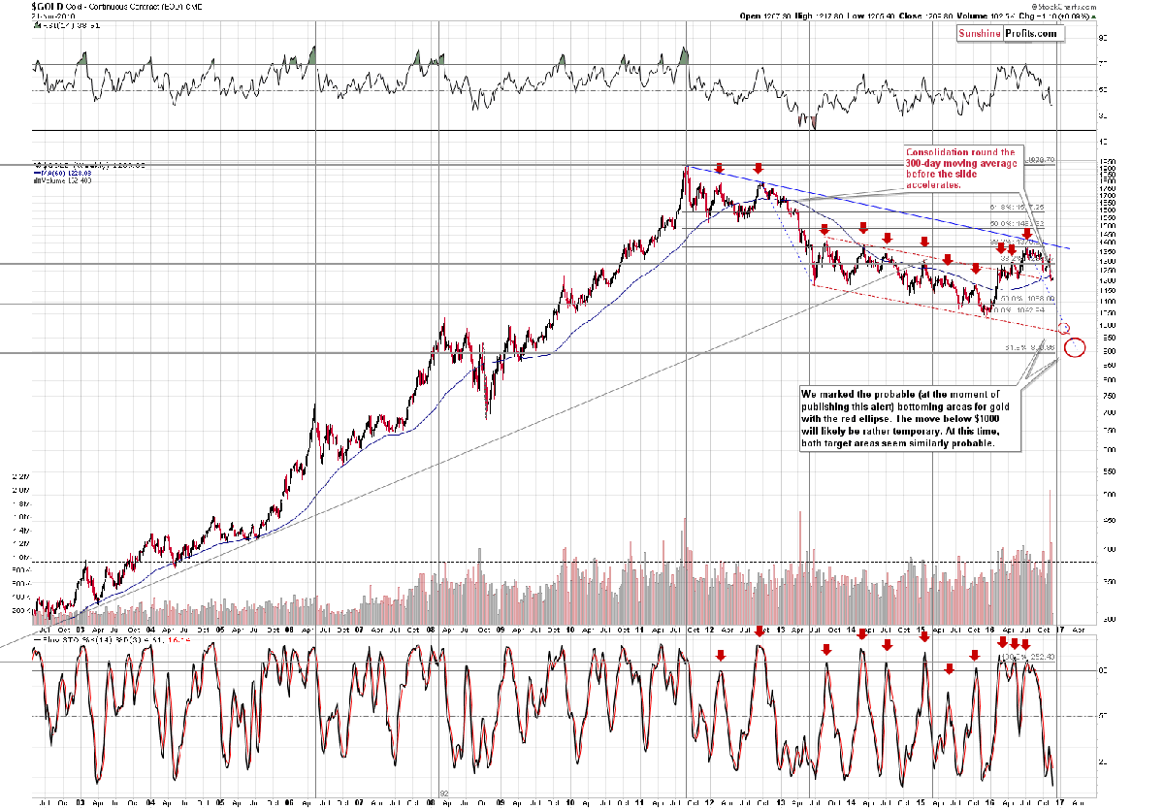Click the small red target circle
This screenshot has width=1164, height=809.
point(1064,328)
